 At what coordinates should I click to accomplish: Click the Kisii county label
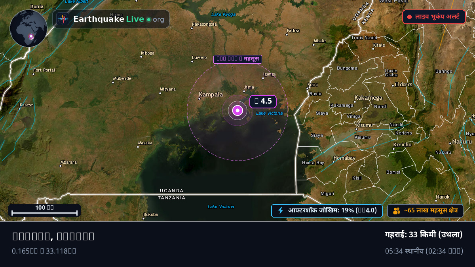tap(357, 178)
